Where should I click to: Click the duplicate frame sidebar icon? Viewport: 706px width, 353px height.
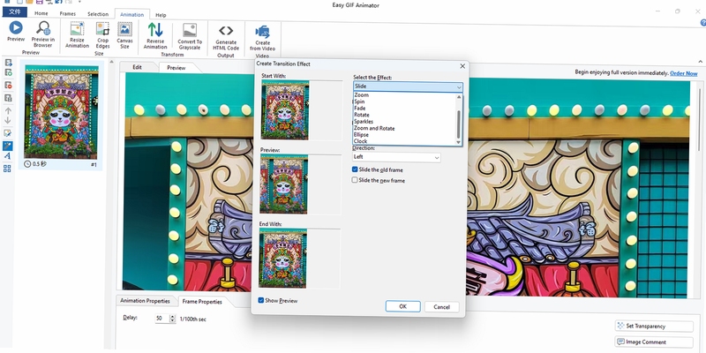click(8, 98)
